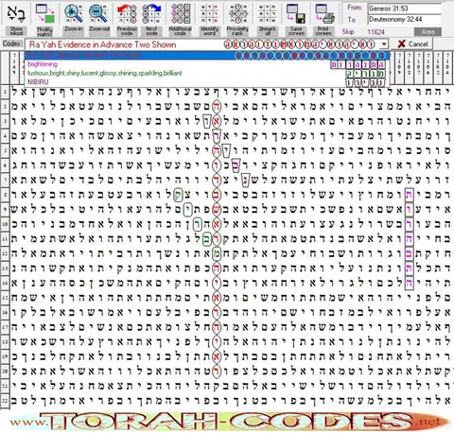The height and width of the screenshot is (433, 454).
Task: Select the 'brightening' code entry
Action: point(207,64)
